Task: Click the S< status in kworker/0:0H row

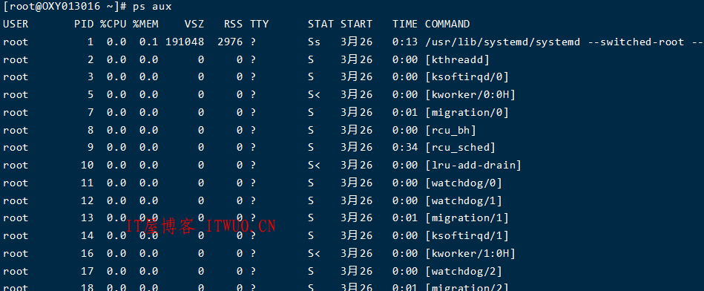Action: click(x=315, y=95)
